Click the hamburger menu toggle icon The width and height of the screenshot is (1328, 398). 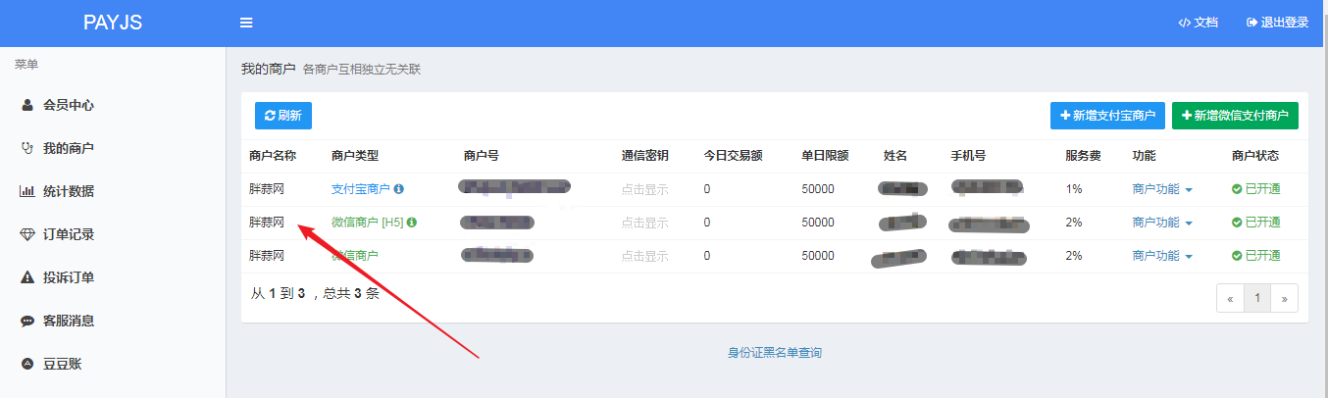246,23
